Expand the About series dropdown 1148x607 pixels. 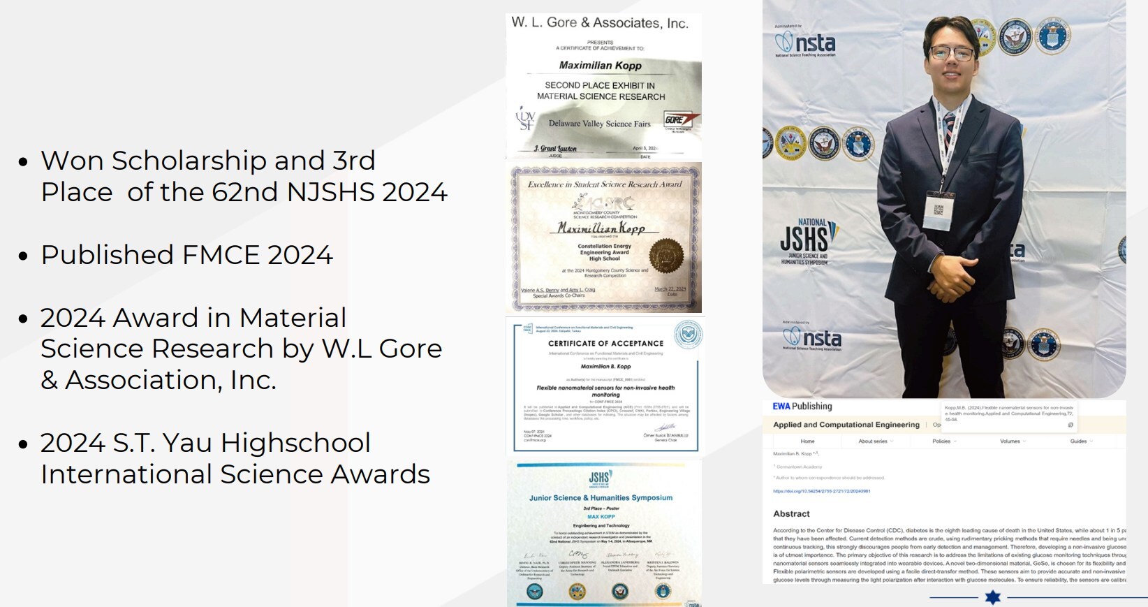coord(874,441)
